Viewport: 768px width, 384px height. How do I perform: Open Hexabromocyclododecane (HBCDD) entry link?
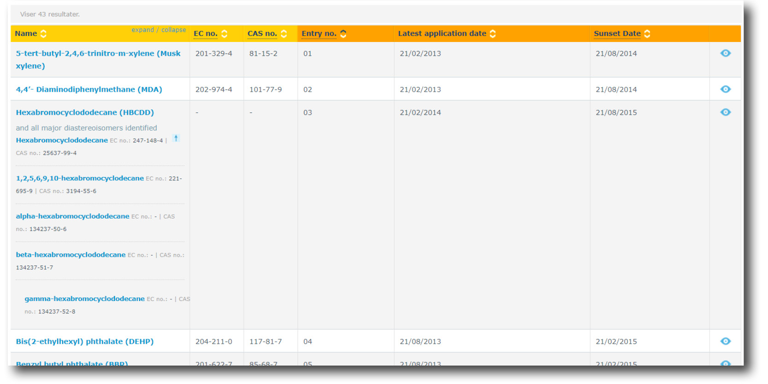[x=85, y=112]
